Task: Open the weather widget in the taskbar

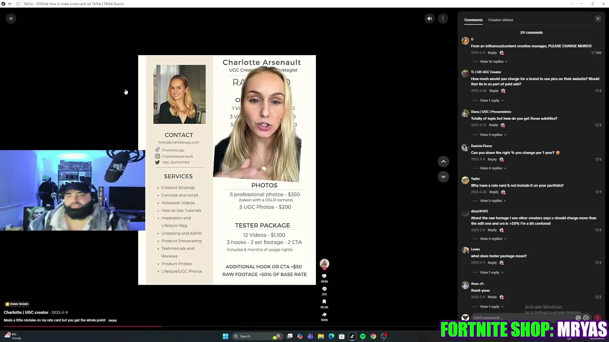Action: coord(12,336)
